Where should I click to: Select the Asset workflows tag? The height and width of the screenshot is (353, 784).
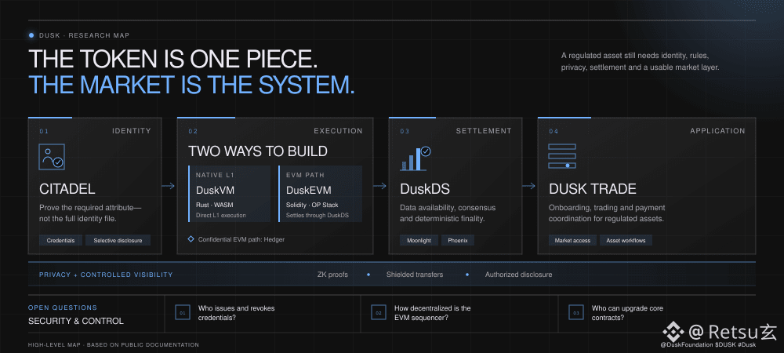[x=626, y=241]
